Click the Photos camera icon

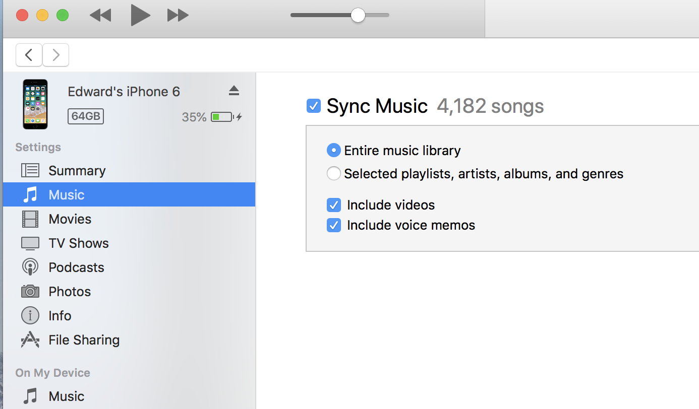[30, 291]
